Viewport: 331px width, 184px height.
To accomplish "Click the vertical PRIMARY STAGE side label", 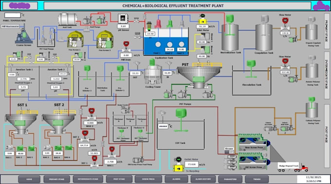I will point(327,31).
